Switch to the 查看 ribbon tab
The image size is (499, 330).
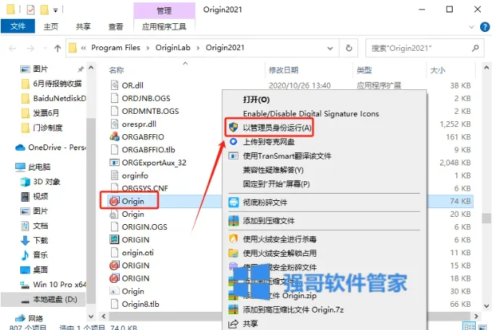click(x=115, y=27)
